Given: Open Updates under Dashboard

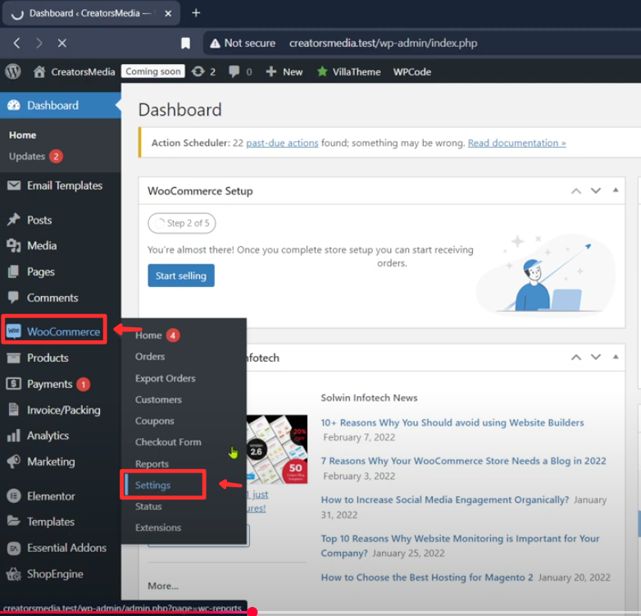Looking at the screenshot, I should 27,156.
